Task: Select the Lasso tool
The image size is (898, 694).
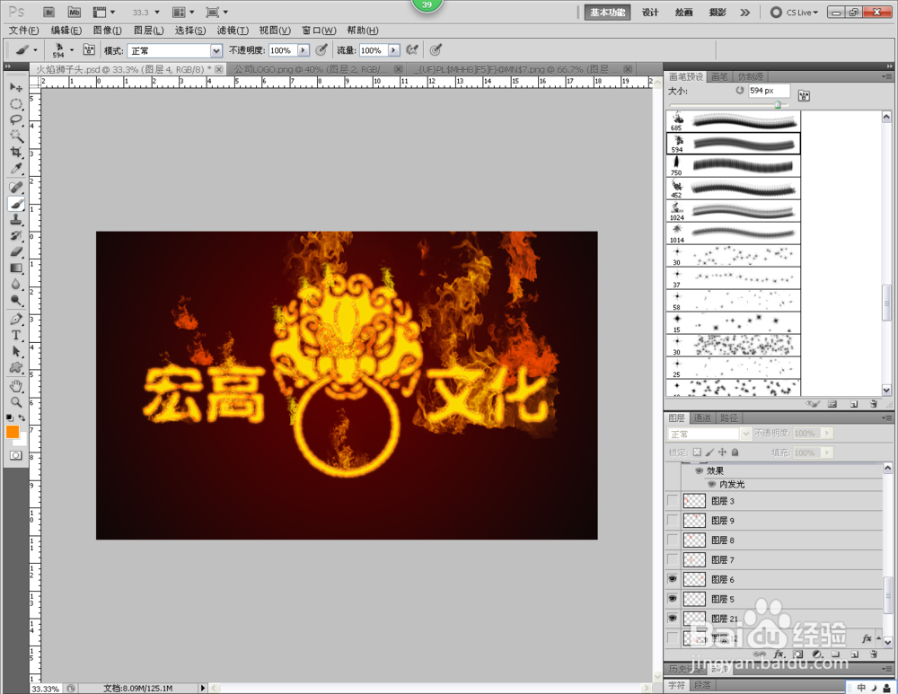Action: (x=15, y=119)
